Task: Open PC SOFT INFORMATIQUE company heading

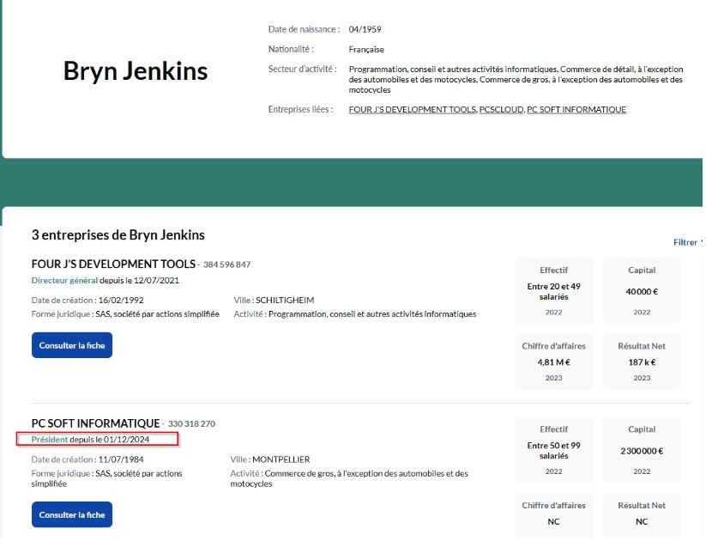Action: pos(95,423)
